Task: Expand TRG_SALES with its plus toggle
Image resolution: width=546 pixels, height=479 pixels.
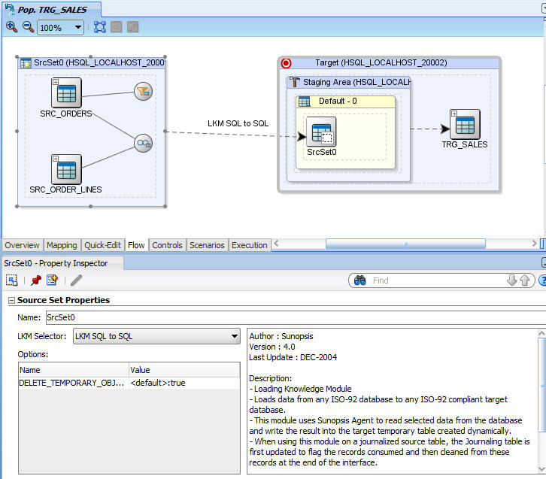Action: pos(454,114)
